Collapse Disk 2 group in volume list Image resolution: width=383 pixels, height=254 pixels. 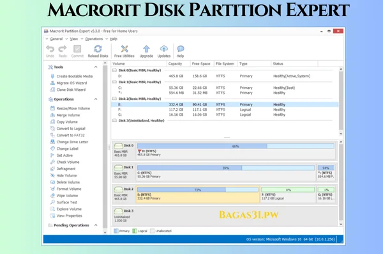point(114,99)
